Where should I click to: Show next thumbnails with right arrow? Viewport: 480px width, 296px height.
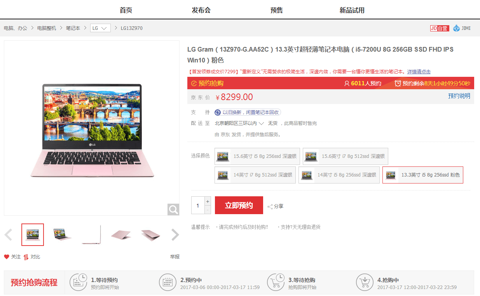pos(175,235)
